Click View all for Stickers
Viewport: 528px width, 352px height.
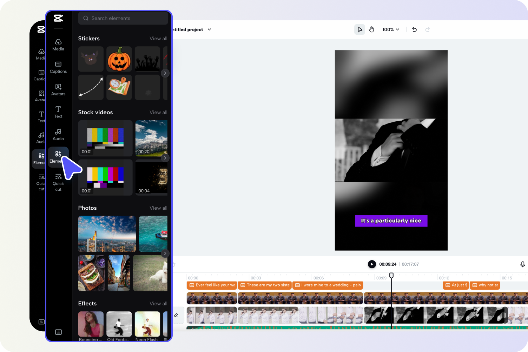point(158,39)
